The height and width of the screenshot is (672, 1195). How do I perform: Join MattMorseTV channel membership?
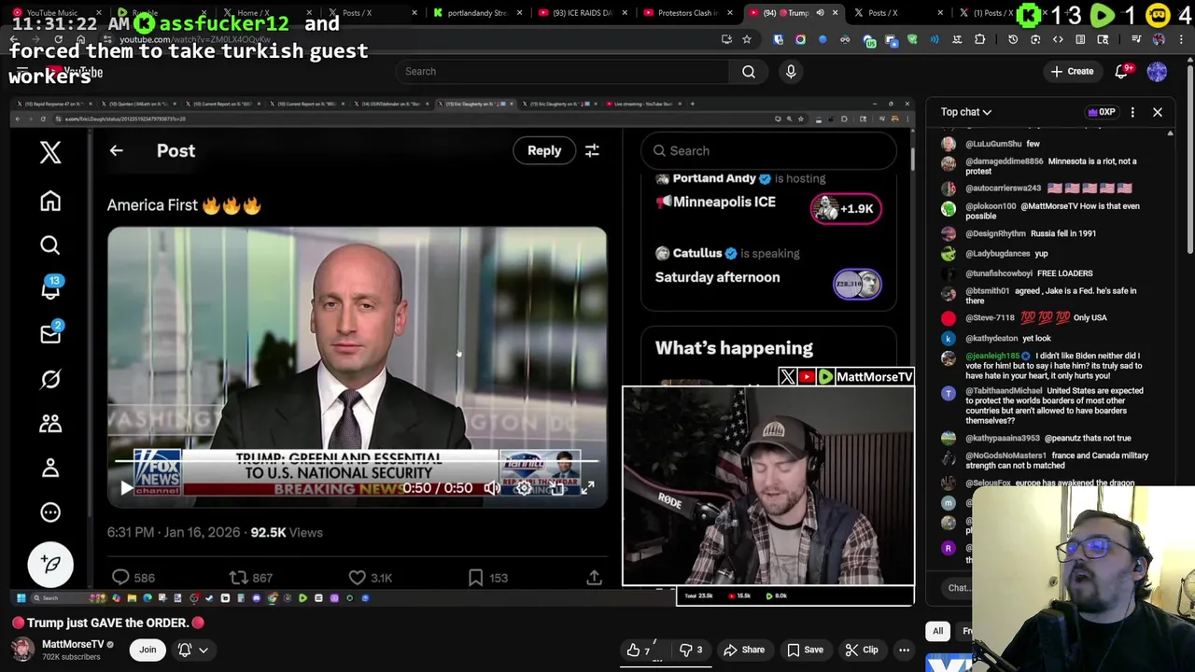[x=148, y=650]
